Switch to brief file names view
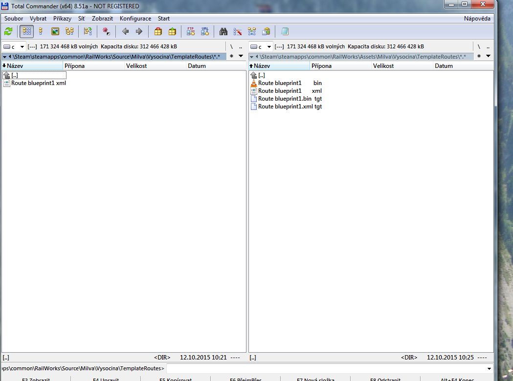Viewport: 513px width, 381px height. coord(27,31)
